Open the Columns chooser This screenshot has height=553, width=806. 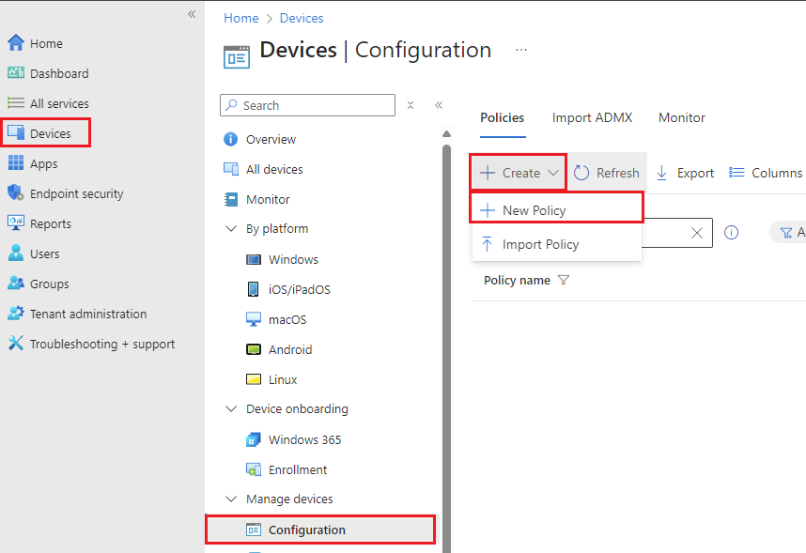click(x=766, y=173)
